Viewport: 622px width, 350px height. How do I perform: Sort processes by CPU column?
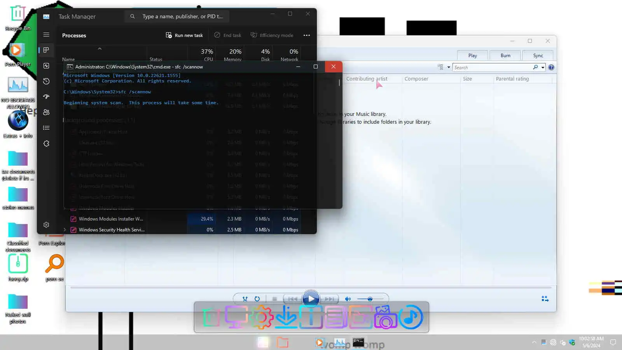coord(207,54)
